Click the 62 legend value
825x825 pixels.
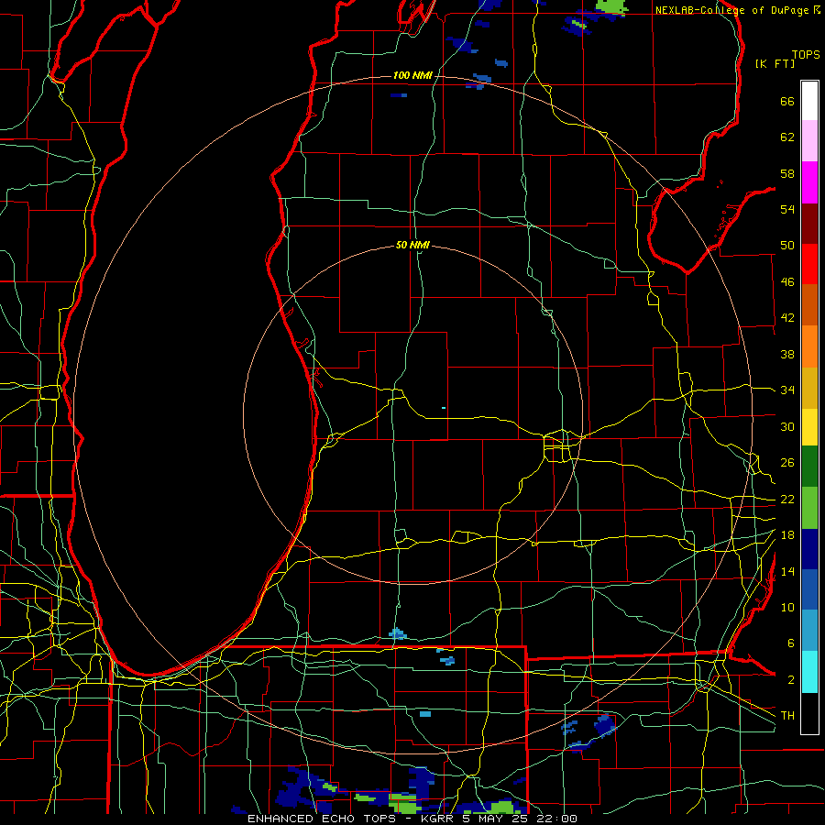pyautogui.click(x=787, y=137)
